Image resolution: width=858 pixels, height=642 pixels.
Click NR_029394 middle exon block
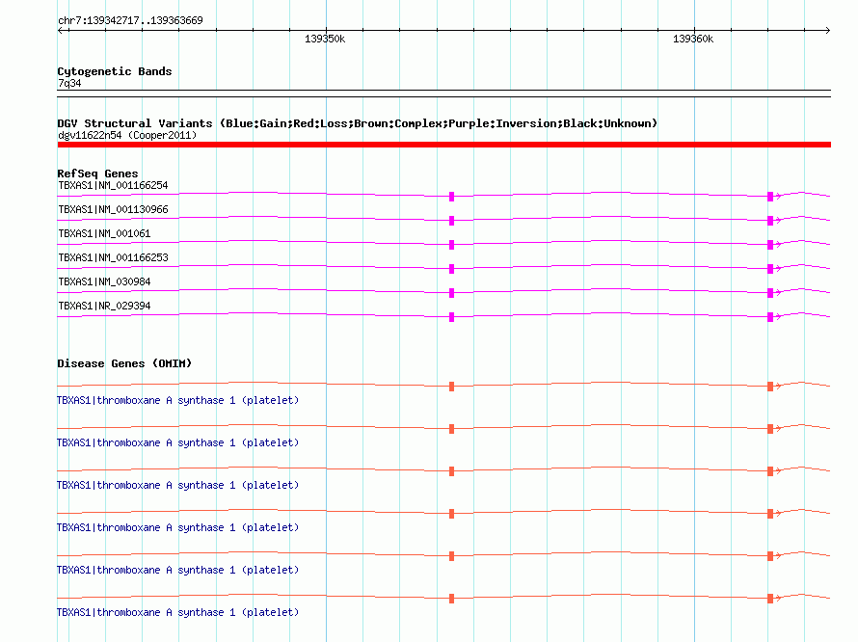coord(451,317)
